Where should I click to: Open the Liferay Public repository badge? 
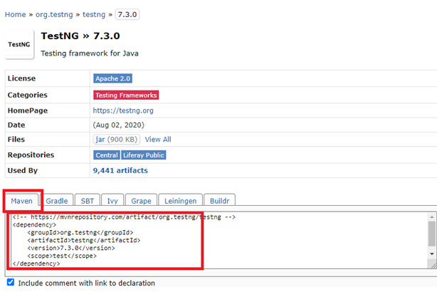(144, 155)
